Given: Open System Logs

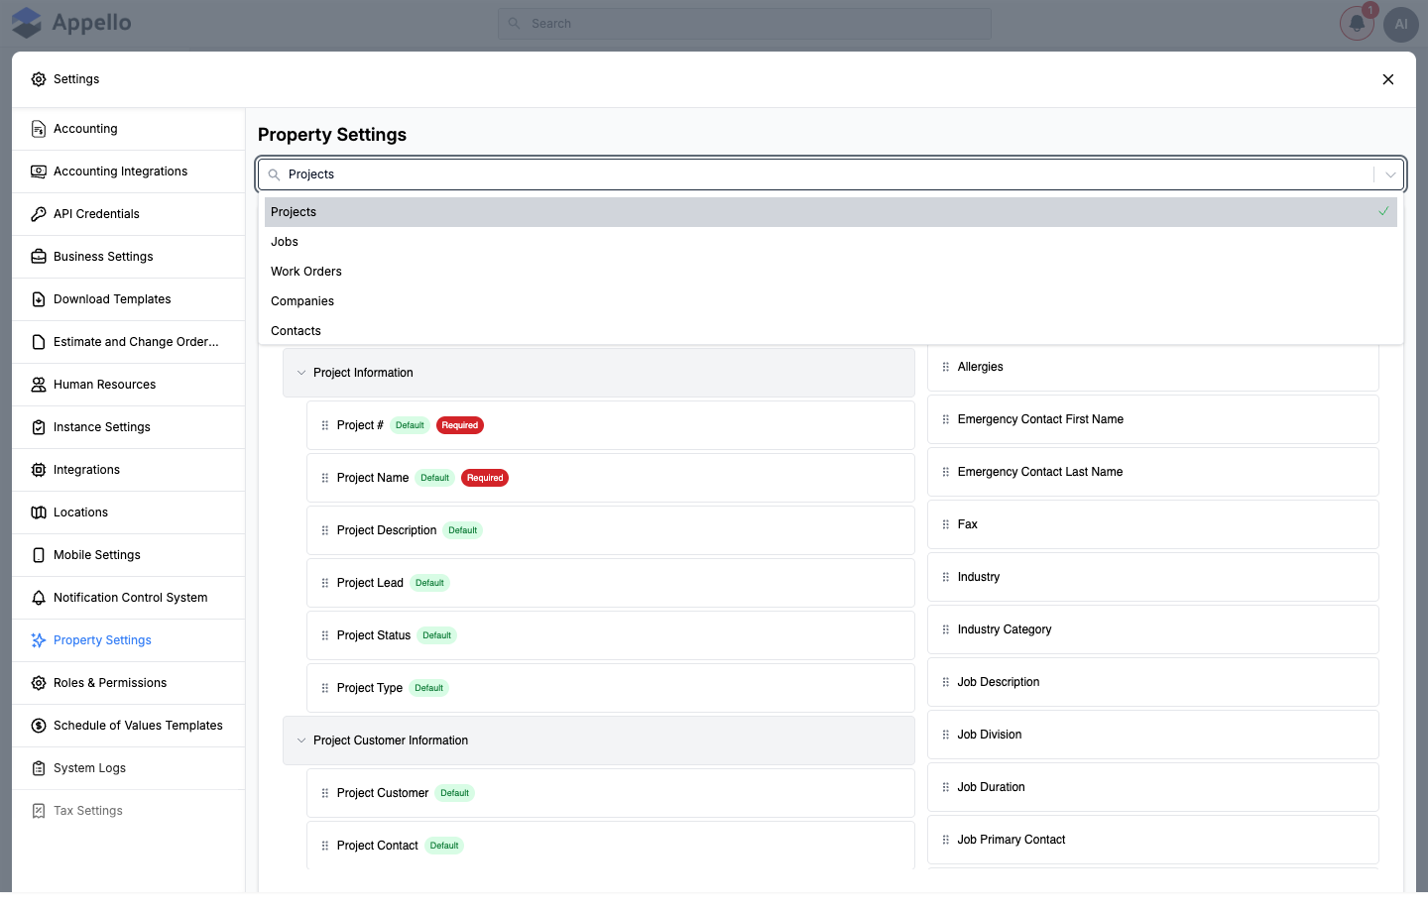Looking at the screenshot, I should pos(129,768).
